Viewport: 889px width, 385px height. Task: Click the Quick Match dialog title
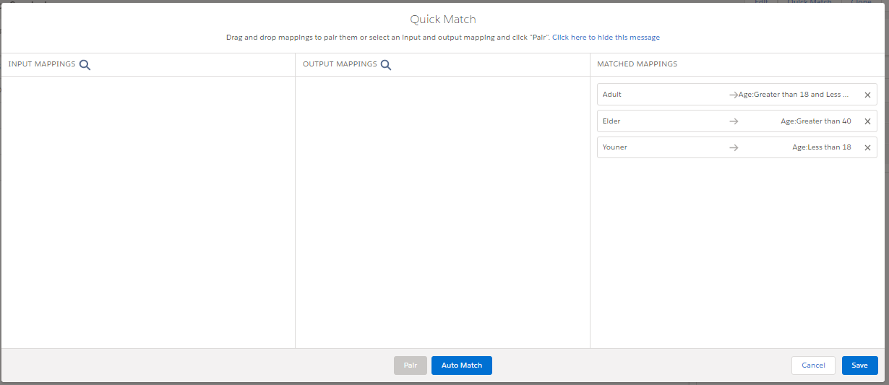tap(443, 20)
